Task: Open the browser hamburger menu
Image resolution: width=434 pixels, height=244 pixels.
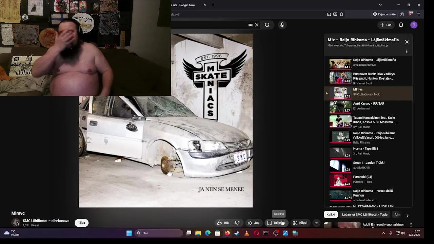Action: [x=419, y=14]
